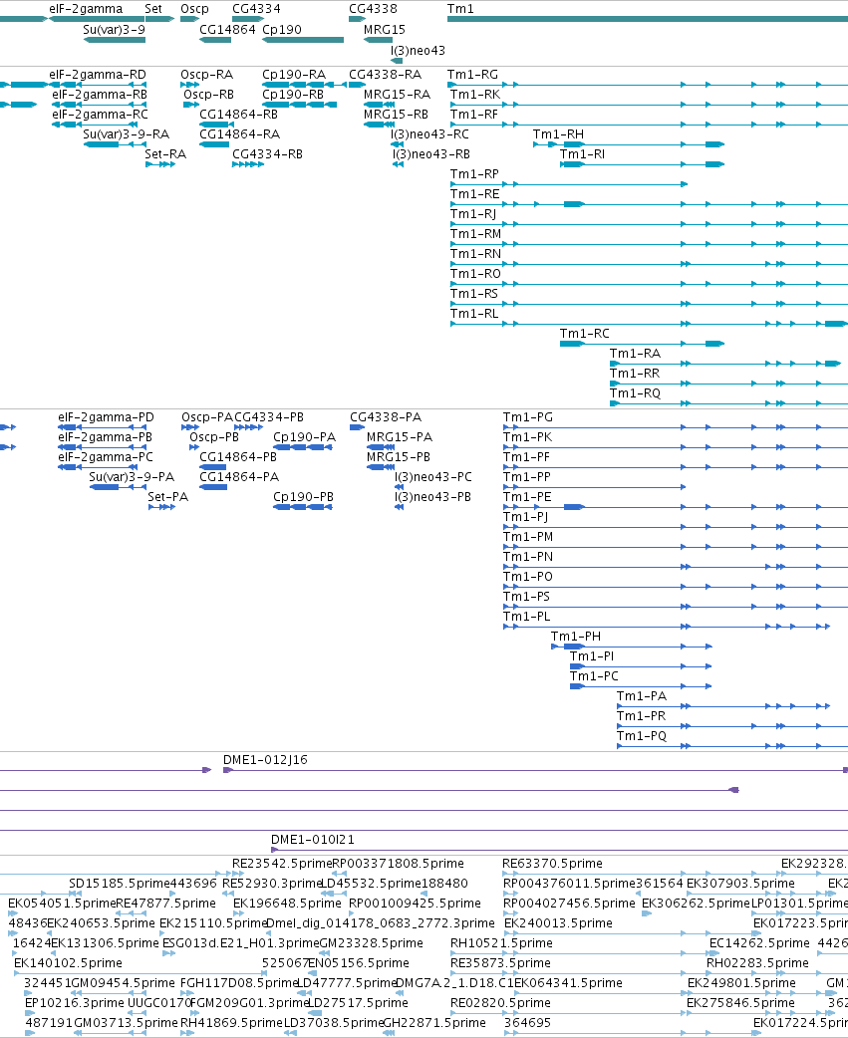
Task: Click the Su(var)3-9 gene bar glyph
Action: (115, 40)
